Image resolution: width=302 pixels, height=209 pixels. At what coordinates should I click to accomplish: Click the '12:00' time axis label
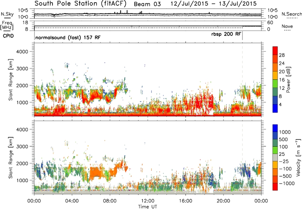(x=148, y=201)
